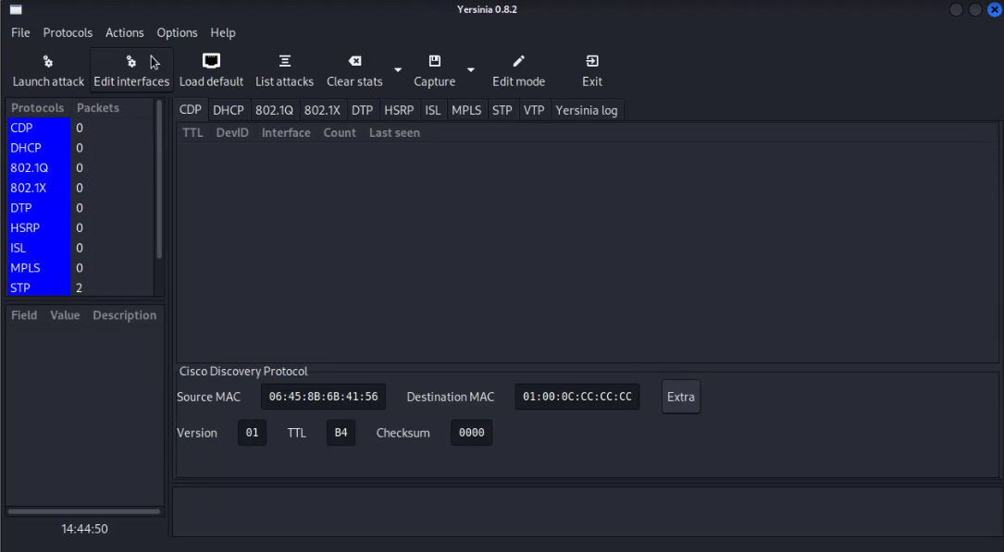Close the Yersinia window
Screen dimensions: 1004x552
995,9
